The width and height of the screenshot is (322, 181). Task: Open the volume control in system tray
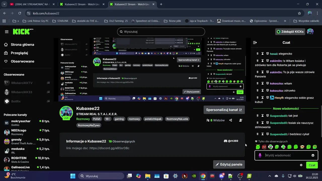tap(295, 176)
